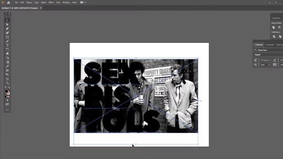Select the Type tool

click(x=7, y=45)
